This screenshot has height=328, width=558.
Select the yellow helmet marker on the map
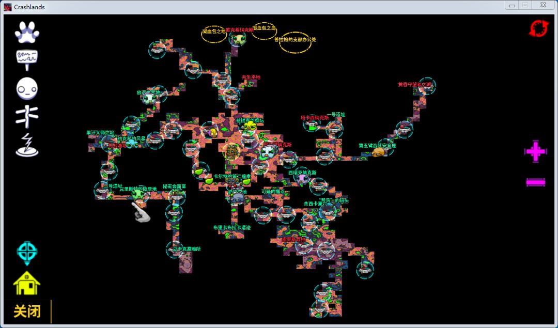[213, 133]
